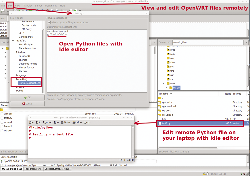Toggle the directory comparison toolbar icon

pos(65,10)
